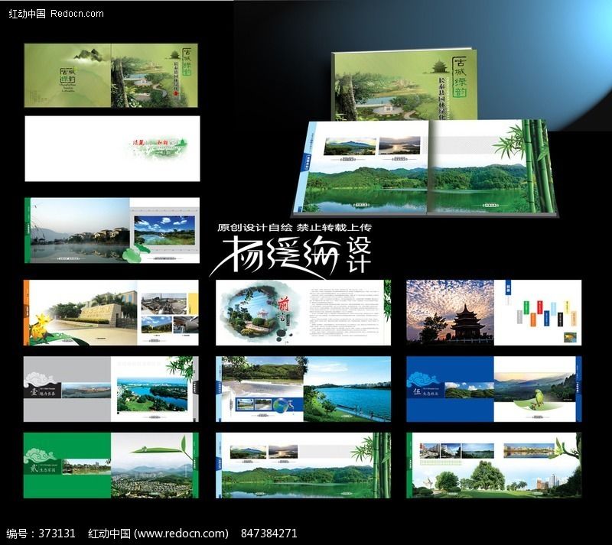The width and height of the screenshot is (612, 545).
Task: Click the parrot on leaf in 伍 spread
Action: click(x=539, y=399)
